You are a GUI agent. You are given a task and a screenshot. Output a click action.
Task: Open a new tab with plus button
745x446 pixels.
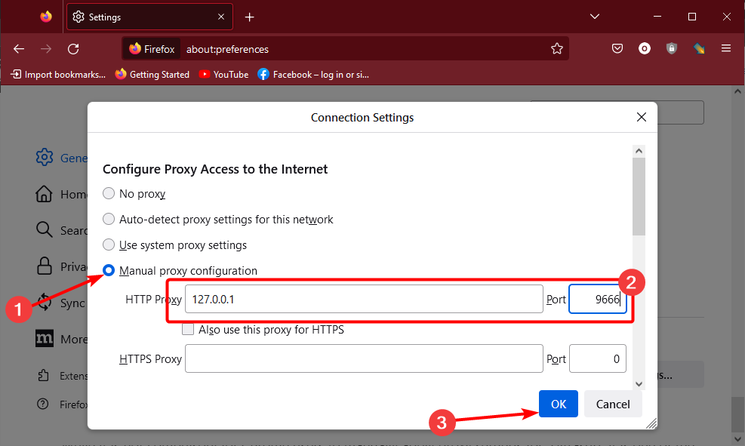pyautogui.click(x=249, y=17)
